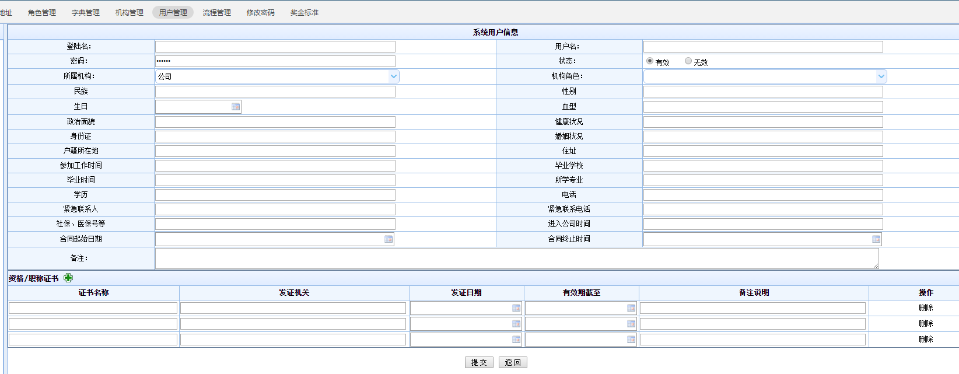Select the 无效 status radio button
The image size is (959, 374).
point(688,61)
